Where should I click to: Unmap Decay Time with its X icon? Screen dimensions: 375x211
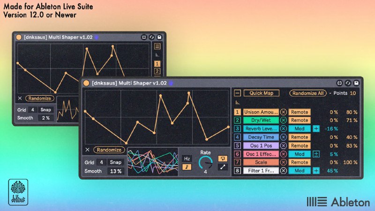tap(284, 137)
